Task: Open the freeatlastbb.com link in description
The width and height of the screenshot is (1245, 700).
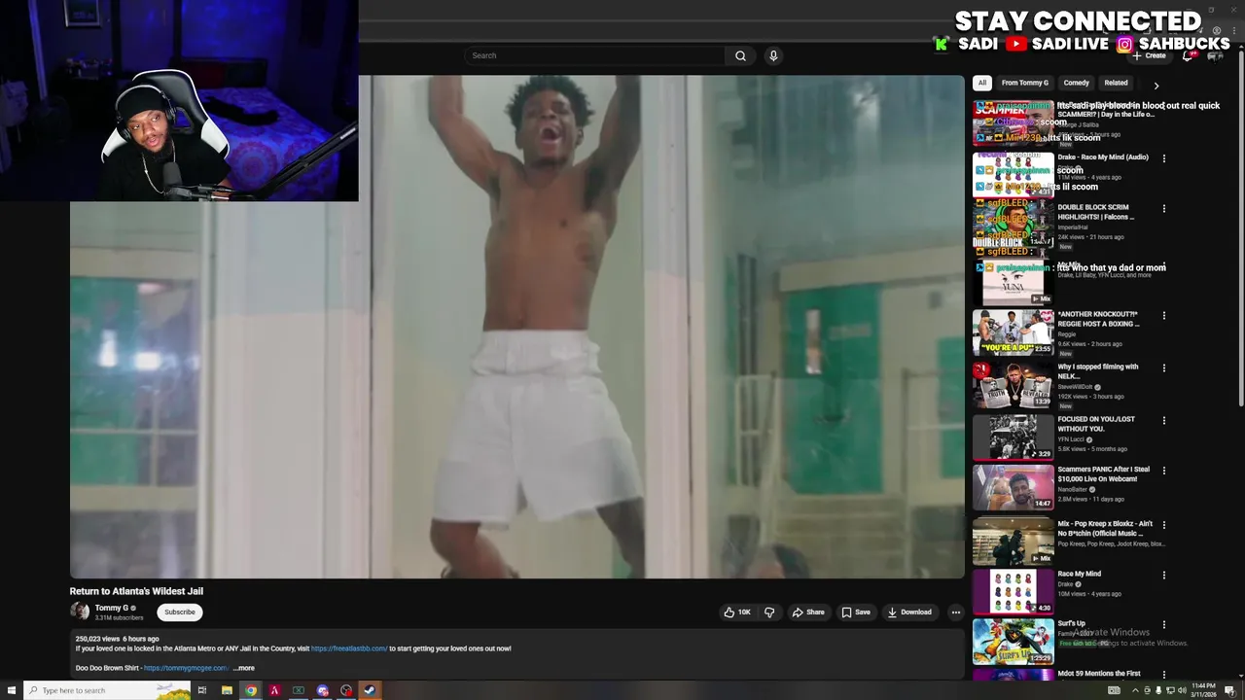Action: [x=349, y=648]
